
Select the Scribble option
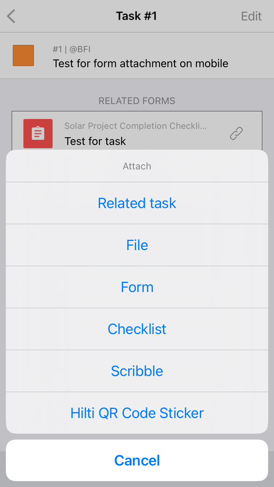(x=137, y=371)
